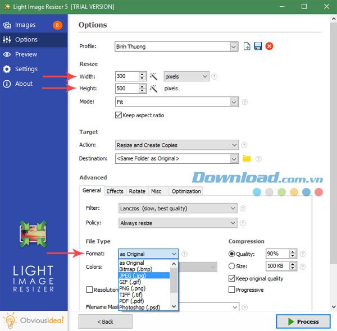The width and height of the screenshot is (337, 331).
Task: Choose Photoshop (.psd) from format list
Action: [144, 307]
